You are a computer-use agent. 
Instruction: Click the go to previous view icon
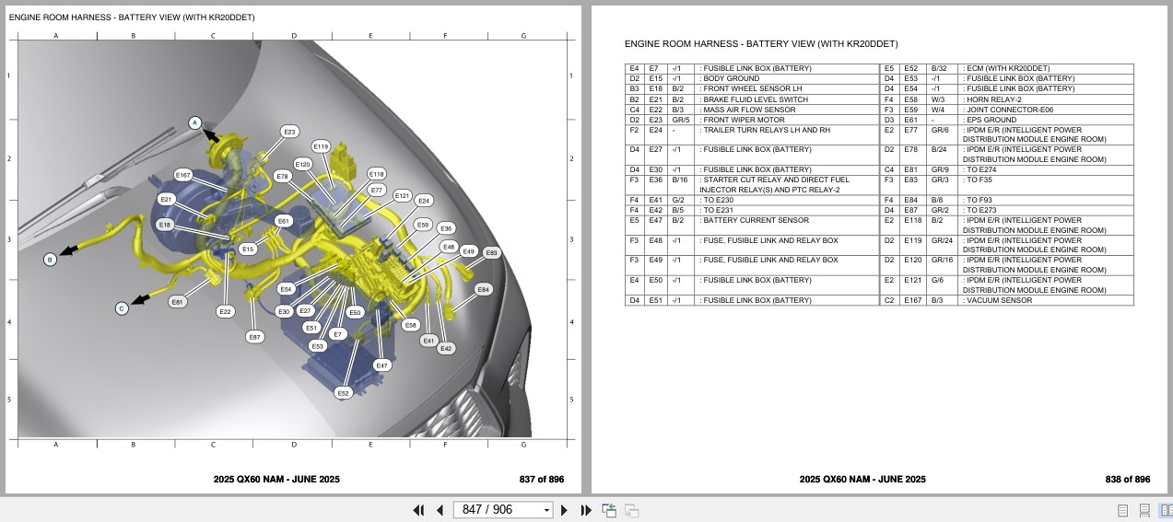[609, 510]
